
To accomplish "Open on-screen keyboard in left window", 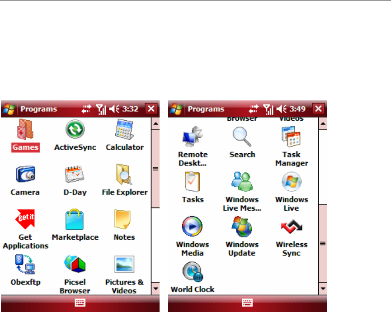I will [x=80, y=303].
